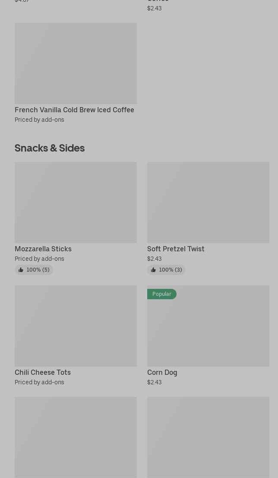Select the Corn Dog item name

pyautogui.click(x=162, y=373)
